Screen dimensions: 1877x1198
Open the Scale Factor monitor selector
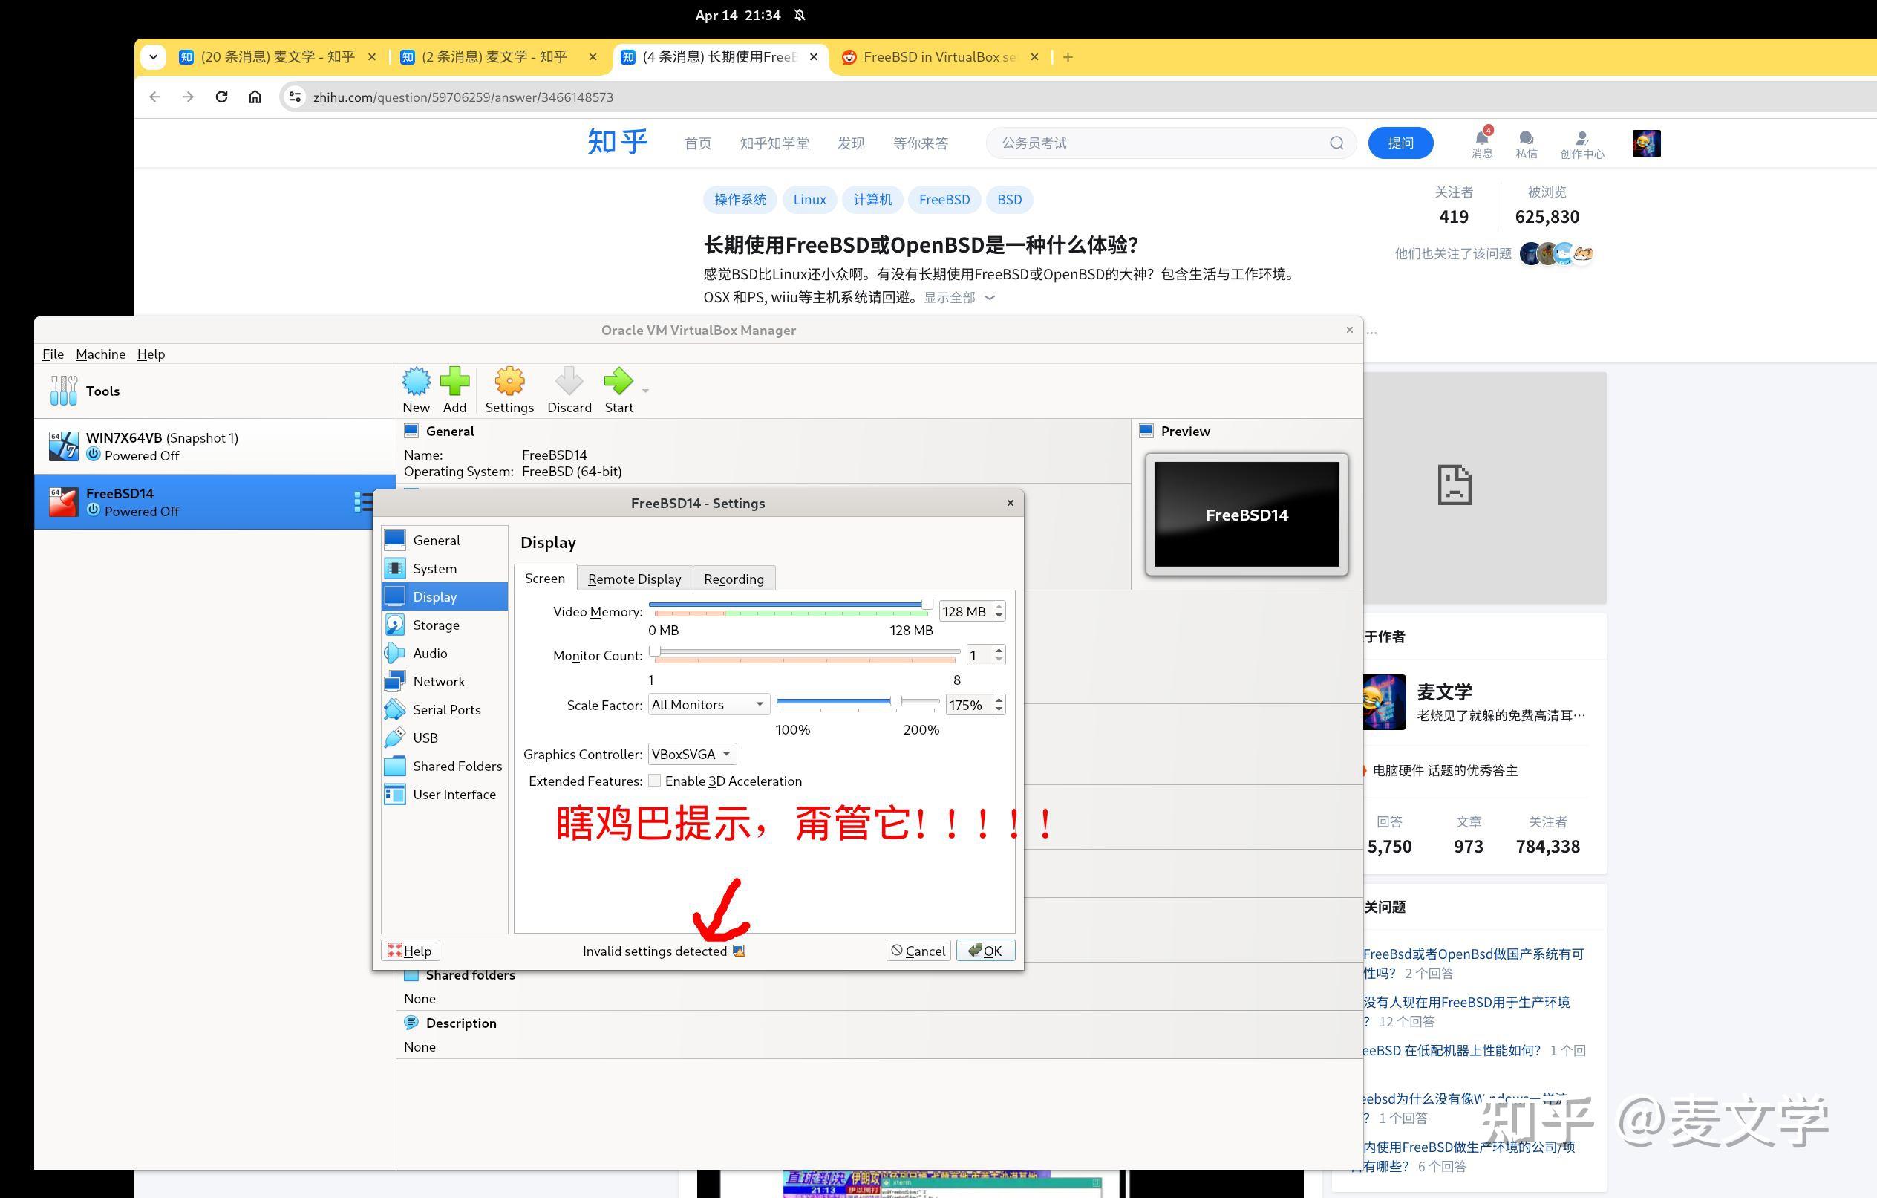pyautogui.click(x=706, y=703)
